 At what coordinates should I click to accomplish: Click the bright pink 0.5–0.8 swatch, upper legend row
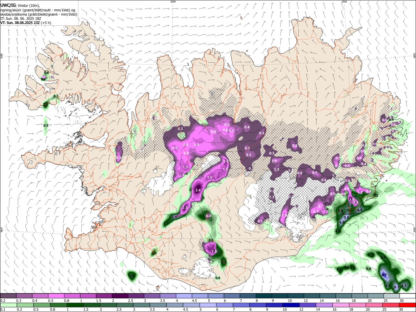56,296
